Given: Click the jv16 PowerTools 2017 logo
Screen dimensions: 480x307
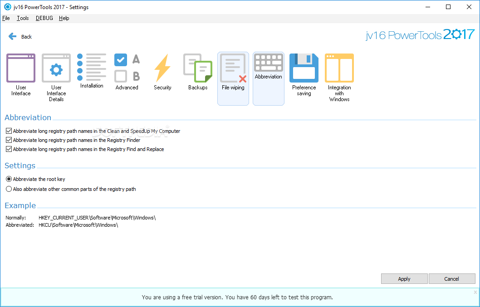Looking at the screenshot, I should click(420, 34).
